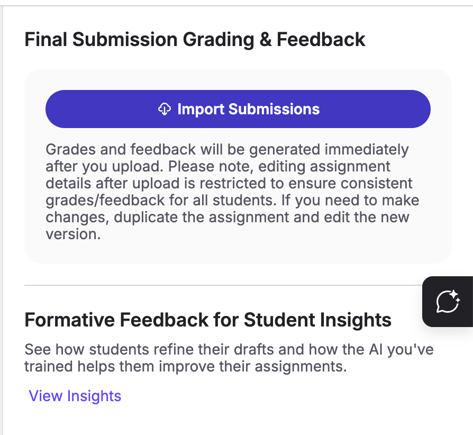Image resolution: width=473 pixels, height=435 pixels.
Task: Click the word 'Import' on the purple button
Action: pyautogui.click(x=201, y=109)
